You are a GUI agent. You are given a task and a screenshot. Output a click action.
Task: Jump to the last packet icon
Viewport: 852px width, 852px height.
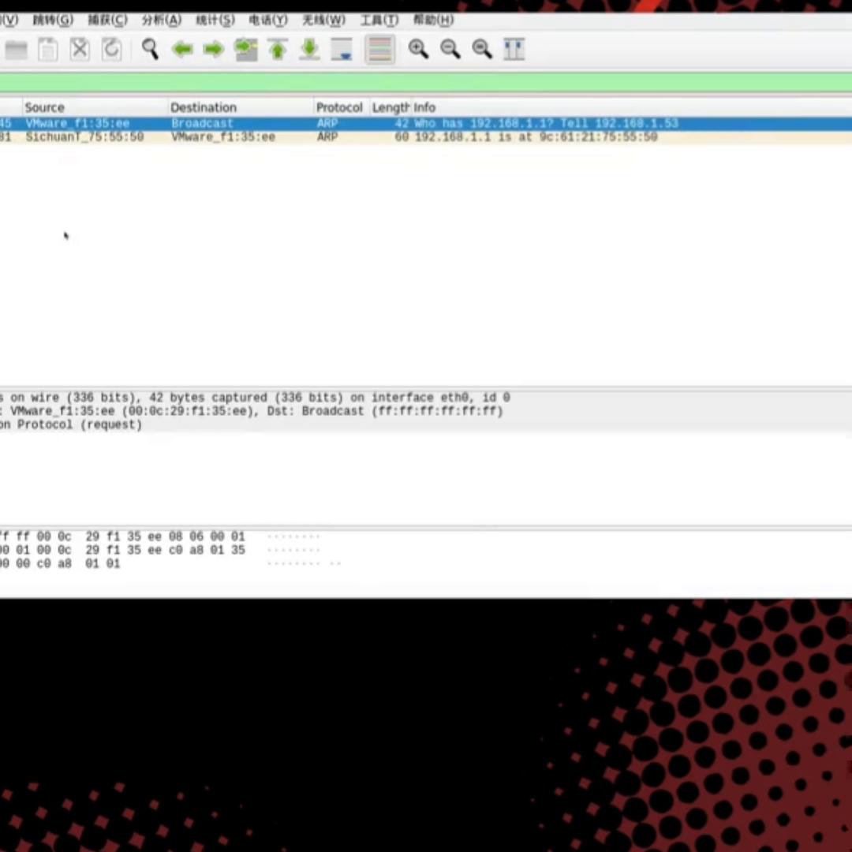click(x=310, y=50)
